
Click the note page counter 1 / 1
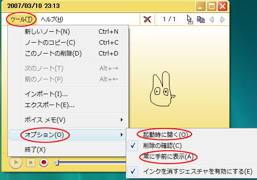tap(169, 19)
